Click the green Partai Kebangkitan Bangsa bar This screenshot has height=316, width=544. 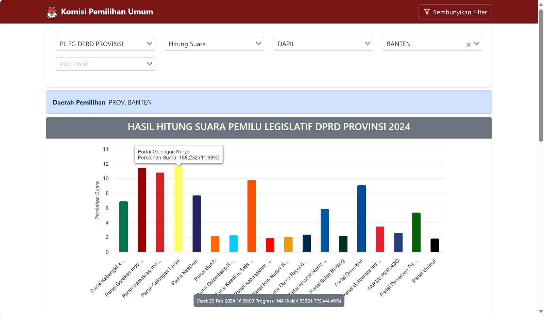pyautogui.click(x=123, y=227)
